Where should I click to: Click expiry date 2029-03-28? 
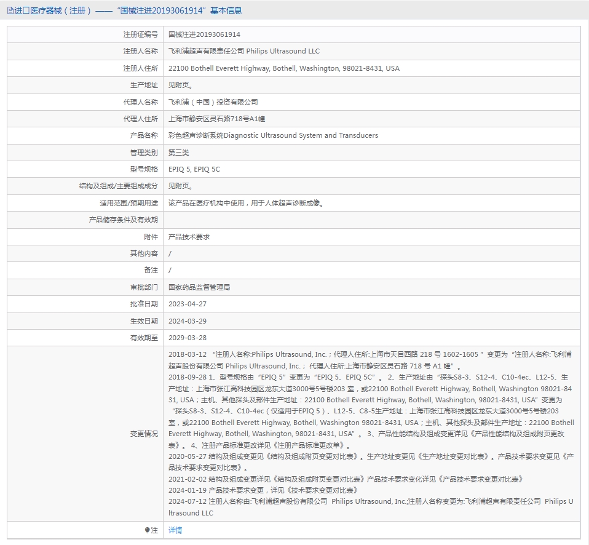tap(188, 338)
